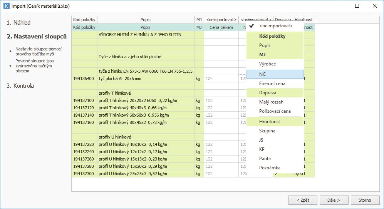This screenshot has height=209, width=384.
Task: Select Doprava from the context menu
Action: [275, 93]
